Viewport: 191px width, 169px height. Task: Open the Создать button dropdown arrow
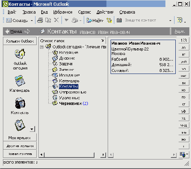(32, 21)
